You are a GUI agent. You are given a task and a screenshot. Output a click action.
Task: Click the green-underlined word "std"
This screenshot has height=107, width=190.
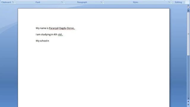click(x=60, y=34)
